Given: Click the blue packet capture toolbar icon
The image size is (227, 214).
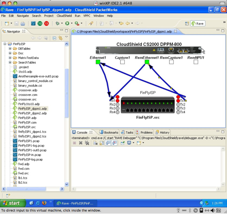Looking at the screenshot, I should point(33,23).
